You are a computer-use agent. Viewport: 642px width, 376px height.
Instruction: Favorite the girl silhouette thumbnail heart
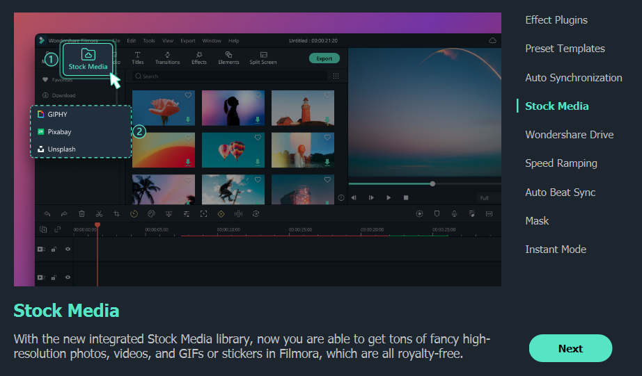(258, 95)
